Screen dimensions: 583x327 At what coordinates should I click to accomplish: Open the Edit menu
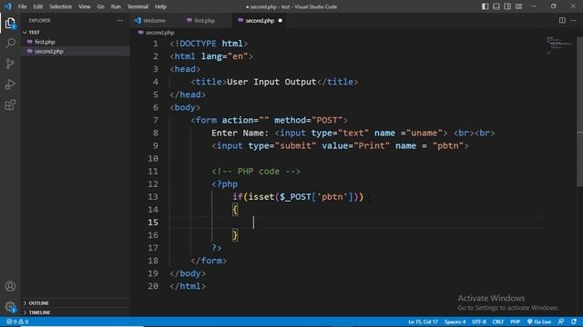(x=37, y=6)
